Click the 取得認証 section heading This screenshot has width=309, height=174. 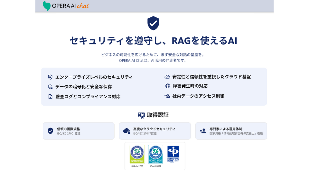[x=158, y=115]
